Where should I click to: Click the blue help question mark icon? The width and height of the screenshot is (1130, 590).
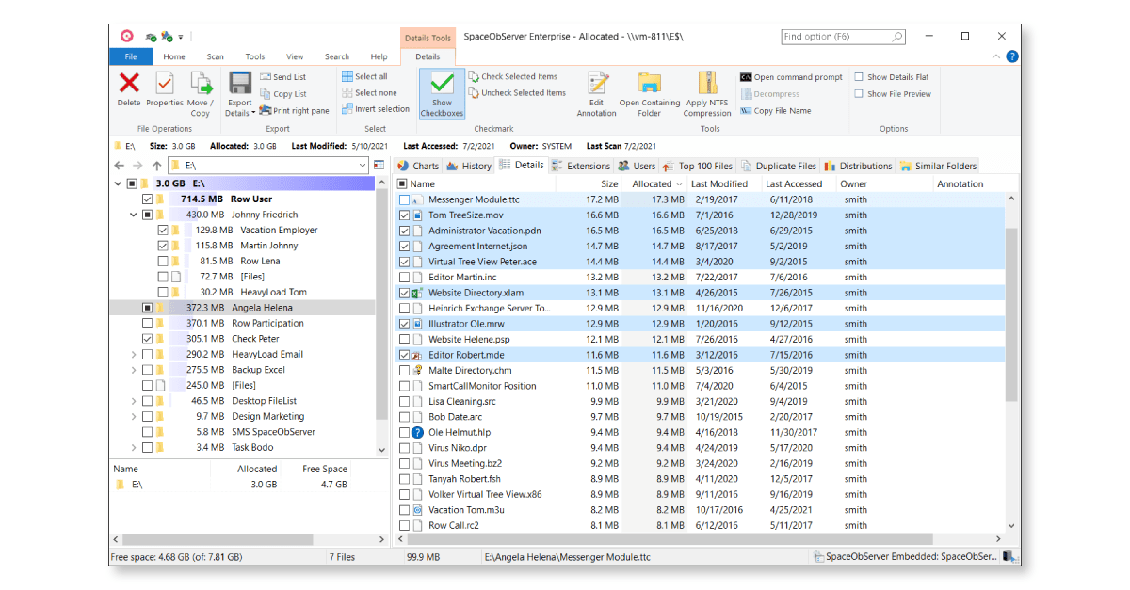(x=1012, y=56)
